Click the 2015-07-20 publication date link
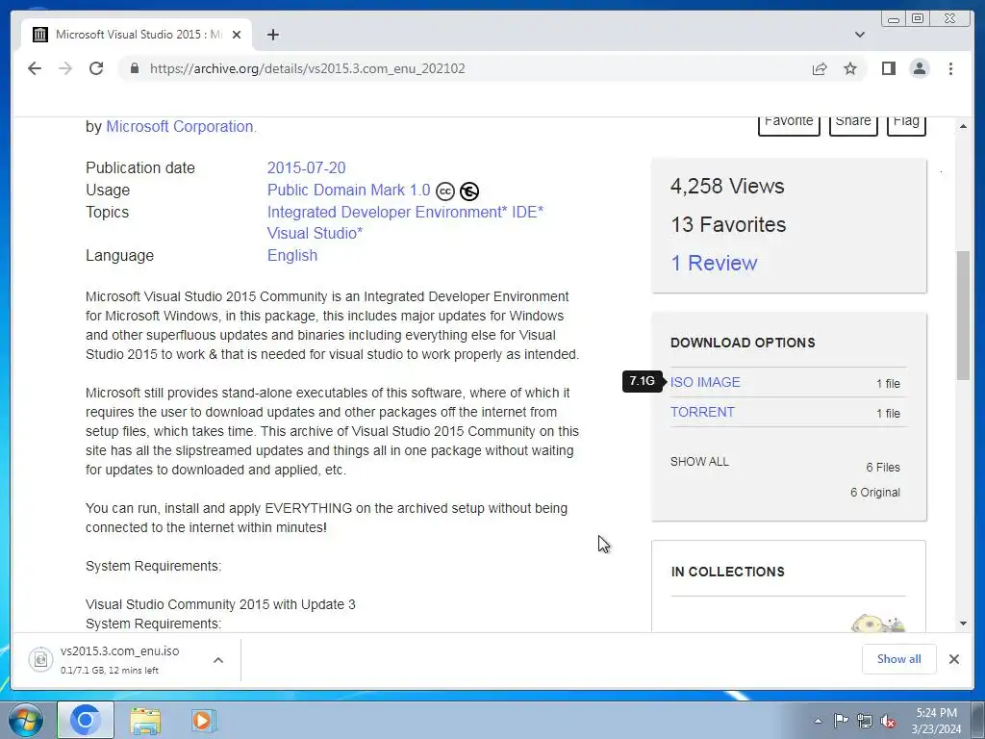Viewport: 985px width, 739px height. tap(307, 167)
